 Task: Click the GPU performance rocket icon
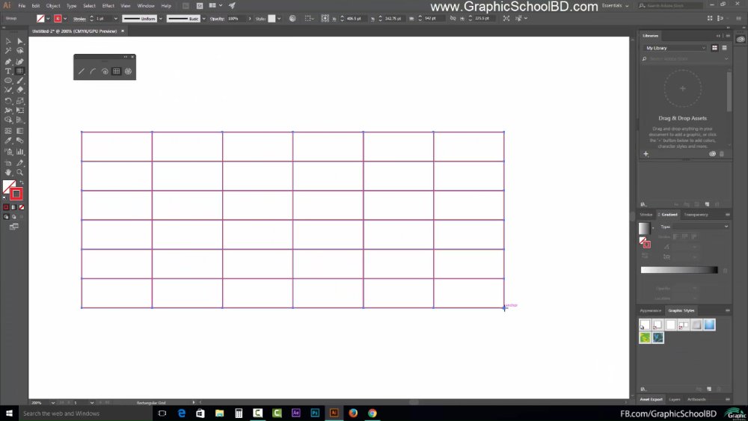tap(232, 6)
